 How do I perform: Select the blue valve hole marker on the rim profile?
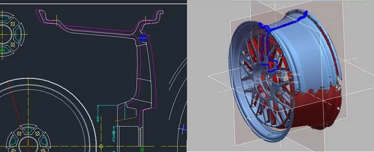[x=143, y=38]
